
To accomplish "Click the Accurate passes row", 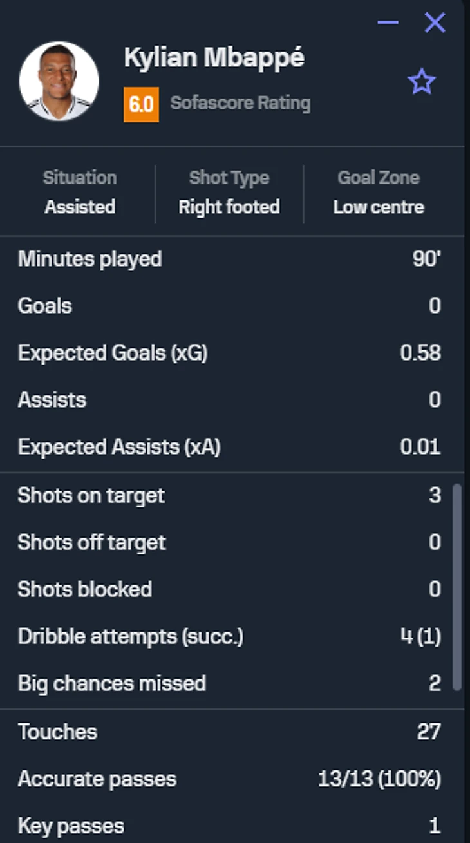I will [229, 779].
